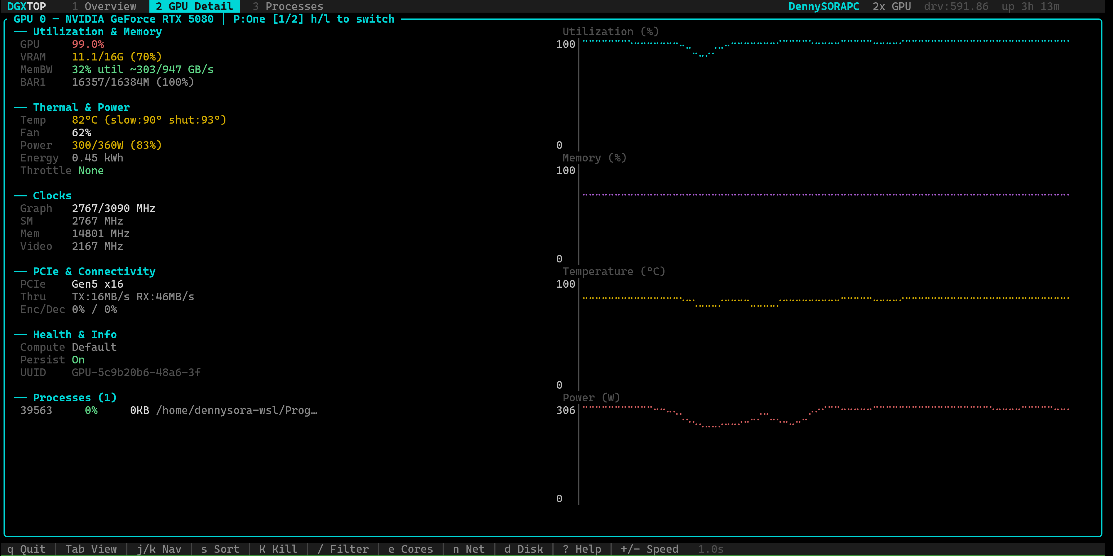The width and height of the screenshot is (1113, 556).
Task: Open the 3 Processes tab
Action: 288,6
